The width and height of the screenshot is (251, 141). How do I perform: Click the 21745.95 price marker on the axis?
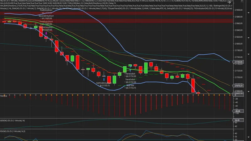[238, 62]
